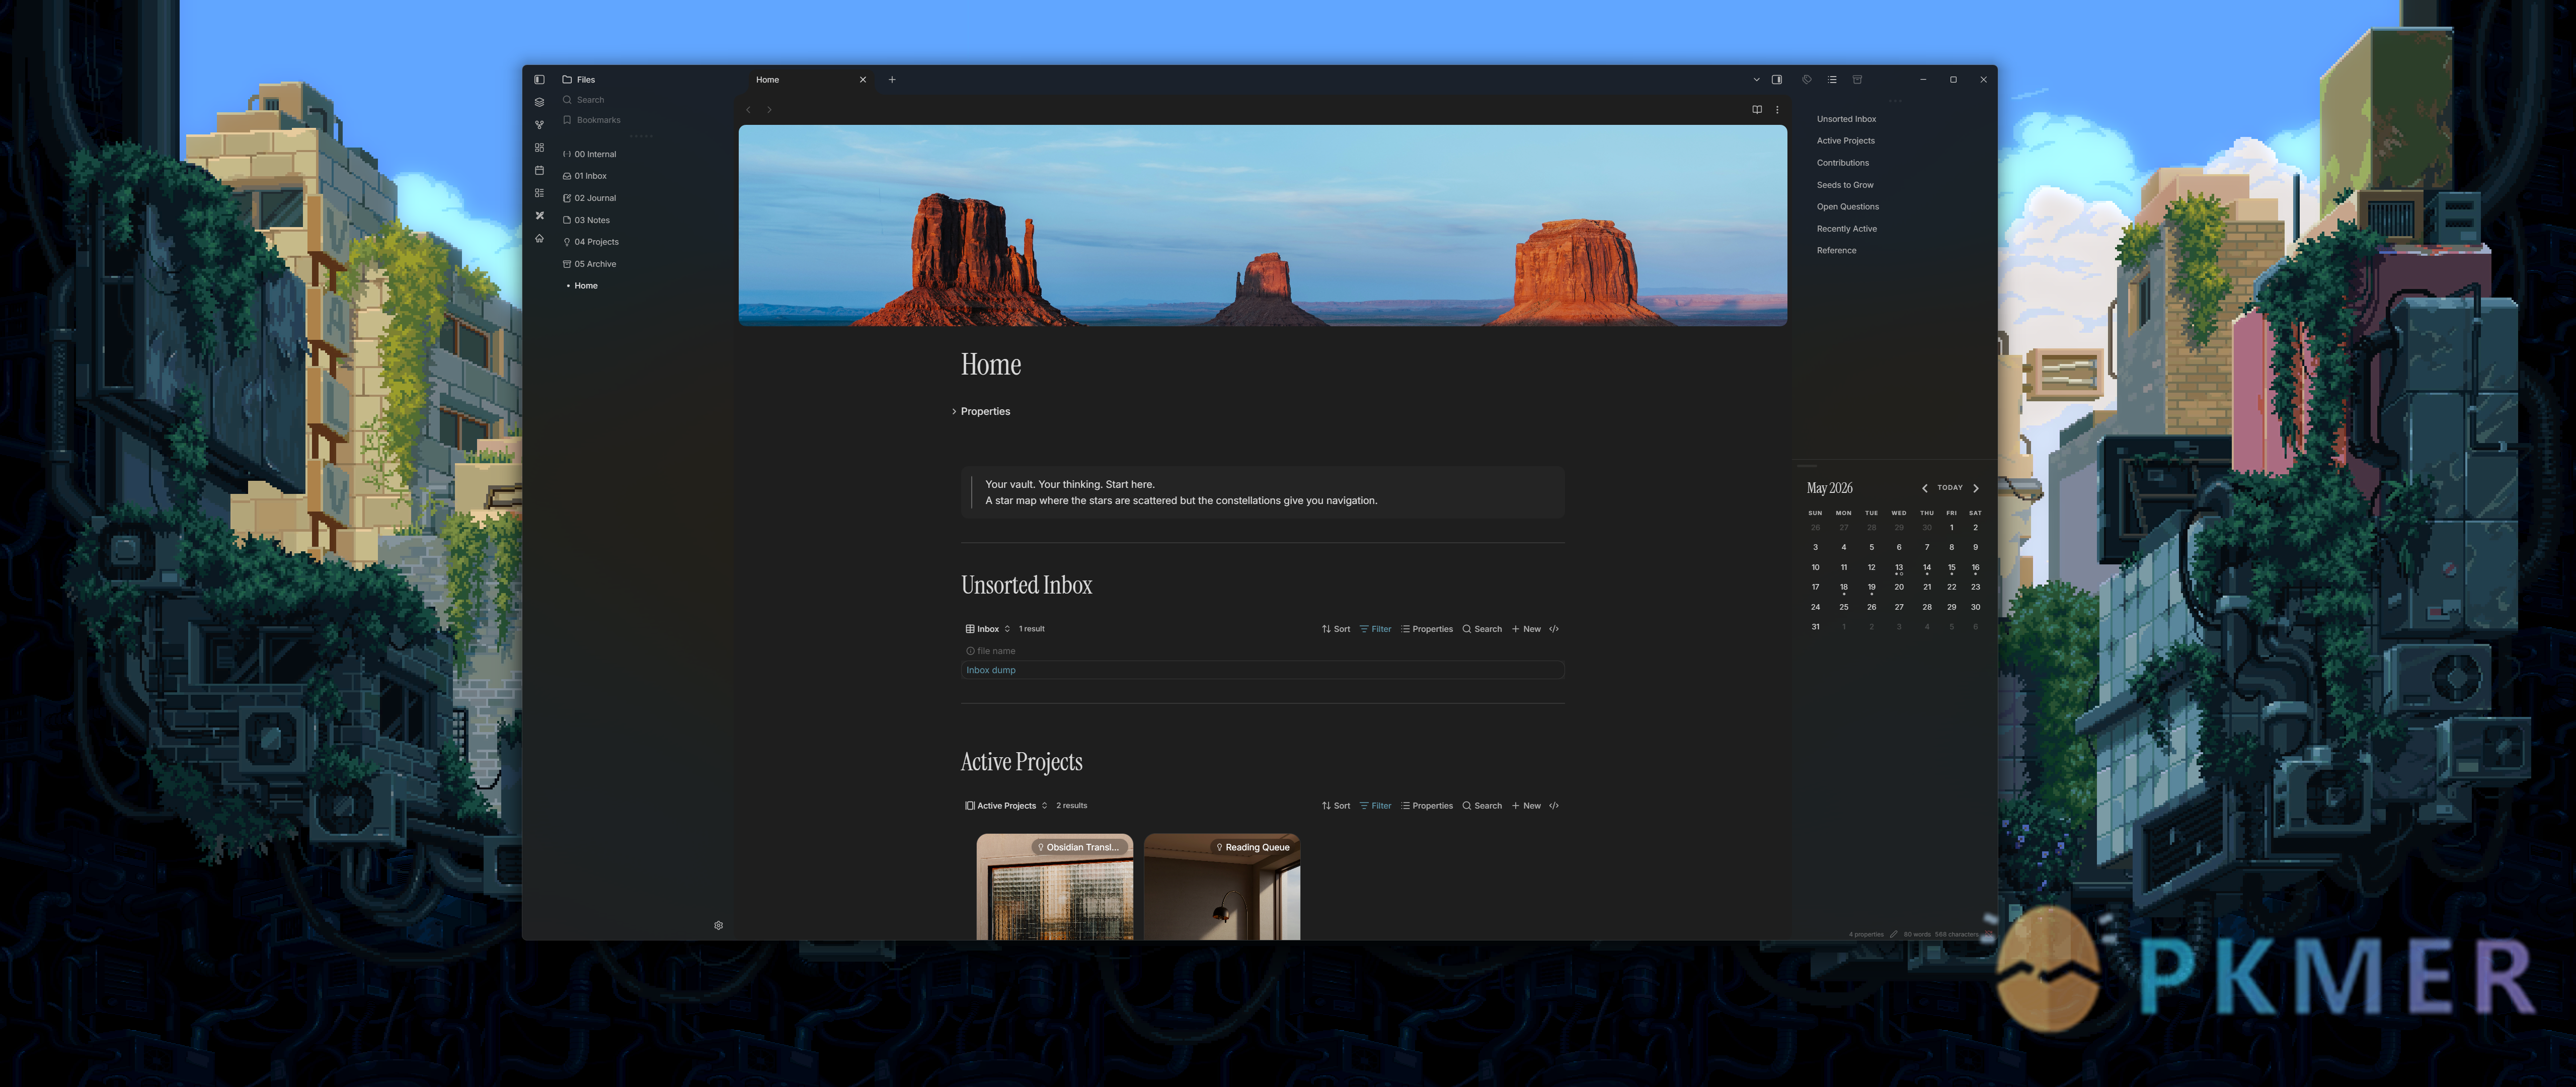Open the tab list dropdown chevron
The image size is (2576, 1087).
click(1756, 79)
